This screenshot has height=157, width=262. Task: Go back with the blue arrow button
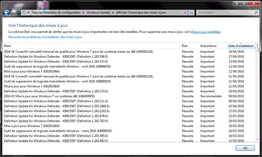pos(6,13)
